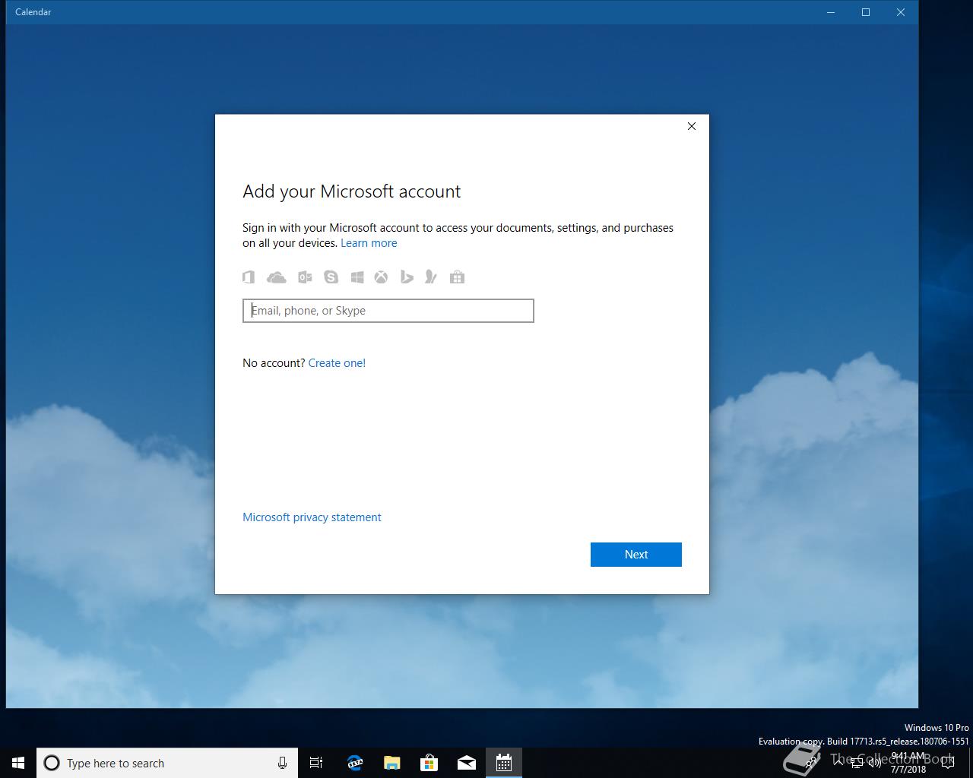Maximize the Calendar window
Screen dimensions: 973x778
(866, 12)
